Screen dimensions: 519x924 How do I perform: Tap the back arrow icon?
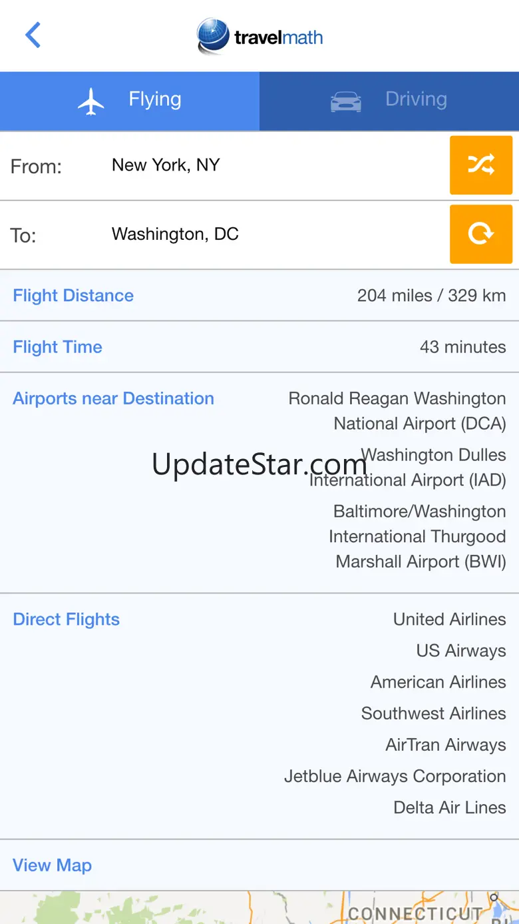click(33, 35)
